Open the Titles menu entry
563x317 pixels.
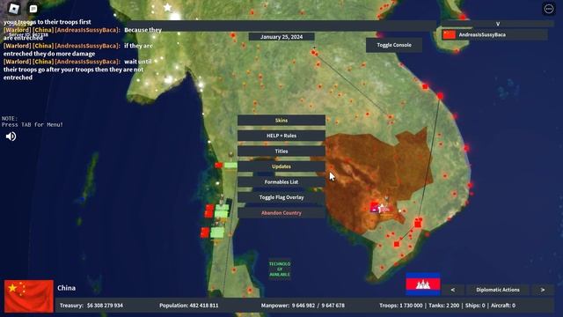tap(281, 151)
